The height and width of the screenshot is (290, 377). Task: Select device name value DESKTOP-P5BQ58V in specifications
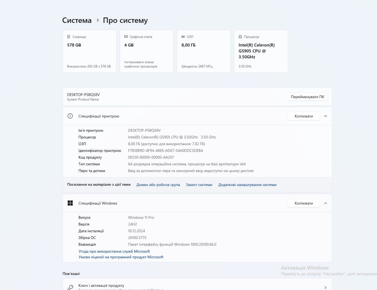(x=144, y=130)
